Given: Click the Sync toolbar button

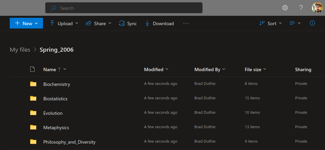Looking at the screenshot, I should coord(128,23).
